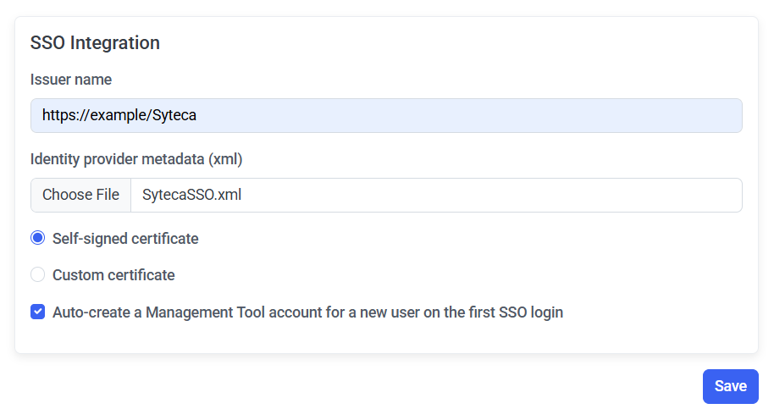This screenshot has width=774, height=420.
Task: Uncheck the Auto-create Management Tool account checkbox
Action: 37,312
